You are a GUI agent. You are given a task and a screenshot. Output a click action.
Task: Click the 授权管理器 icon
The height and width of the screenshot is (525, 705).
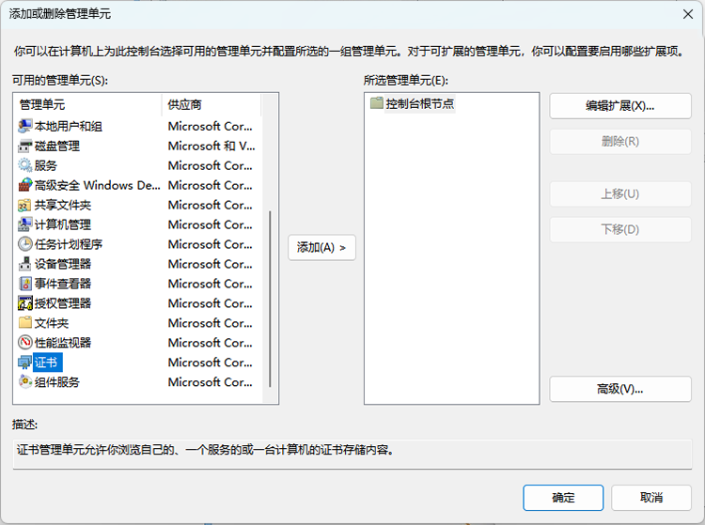(24, 303)
